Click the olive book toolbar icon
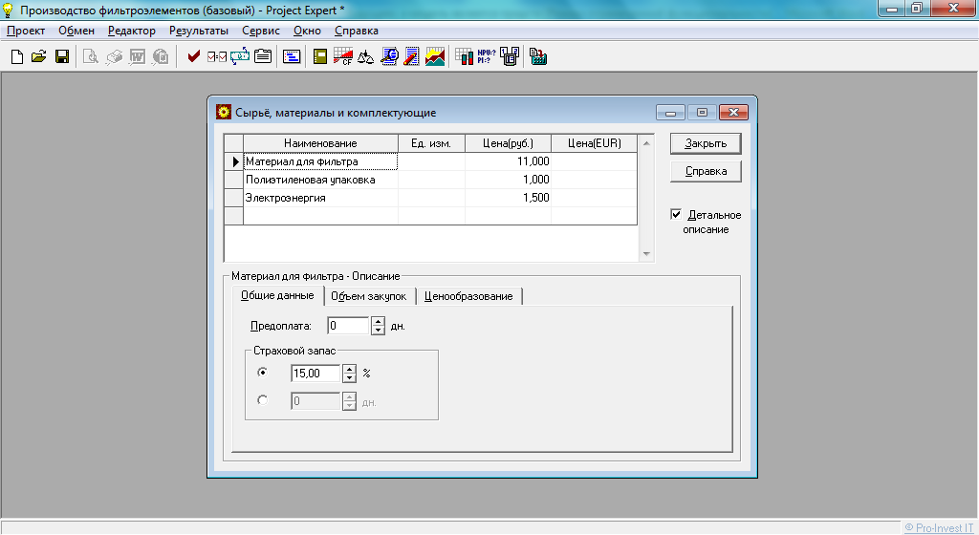Screen dimensions: 979x535 (x=320, y=56)
